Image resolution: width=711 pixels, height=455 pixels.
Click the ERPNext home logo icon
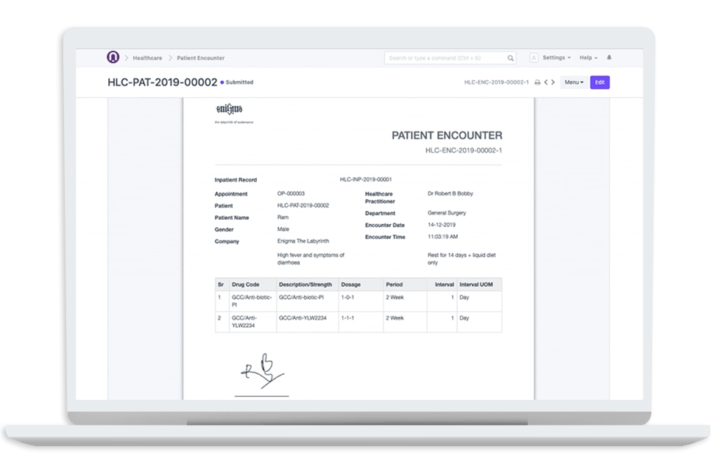tap(113, 57)
